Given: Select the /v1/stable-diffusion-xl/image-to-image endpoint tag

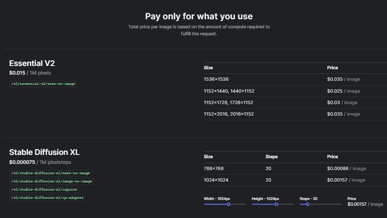Looking at the screenshot, I should pos(52,181).
